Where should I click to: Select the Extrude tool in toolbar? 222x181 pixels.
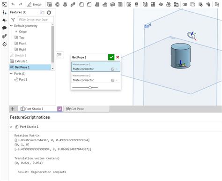coord(50,5)
